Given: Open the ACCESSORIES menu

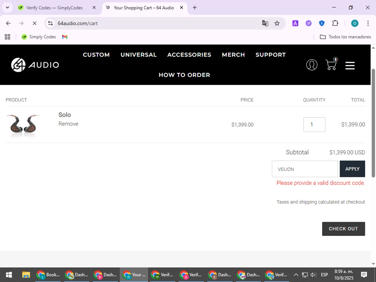Looking at the screenshot, I should click(189, 55).
